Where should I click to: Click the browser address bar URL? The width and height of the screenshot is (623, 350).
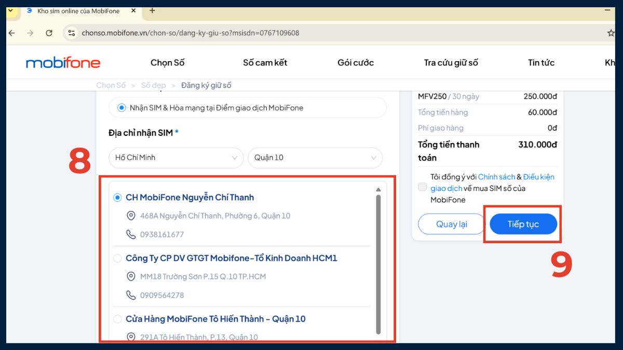tap(191, 33)
